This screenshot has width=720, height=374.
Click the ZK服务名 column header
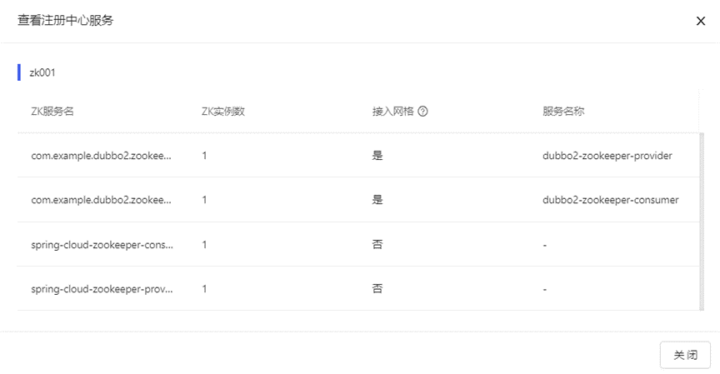tap(52, 112)
